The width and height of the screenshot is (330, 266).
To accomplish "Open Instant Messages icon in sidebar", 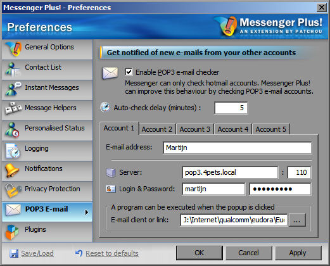I will (13, 89).
